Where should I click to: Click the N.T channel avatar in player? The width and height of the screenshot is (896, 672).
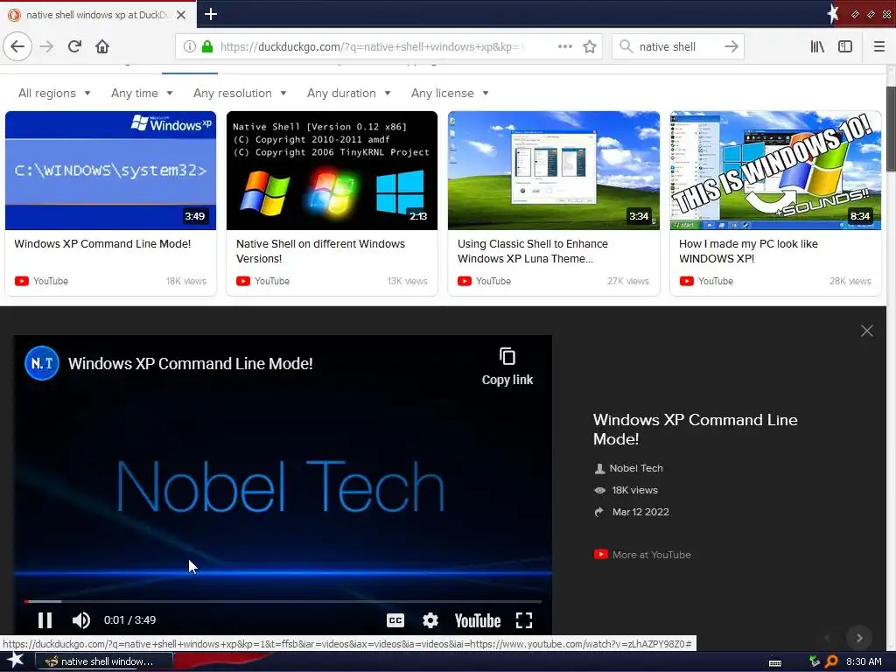pyautogui.click(x=42, y=363)
